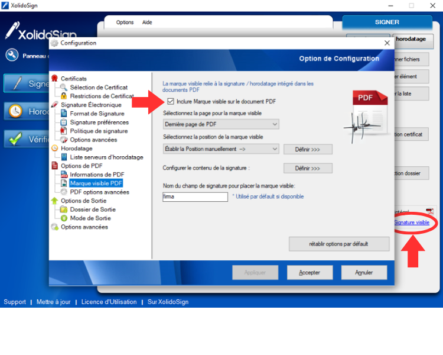Click the Mettre à jour footer link
The width and height of the screenshot is (443, 355).
pos(53,302)
